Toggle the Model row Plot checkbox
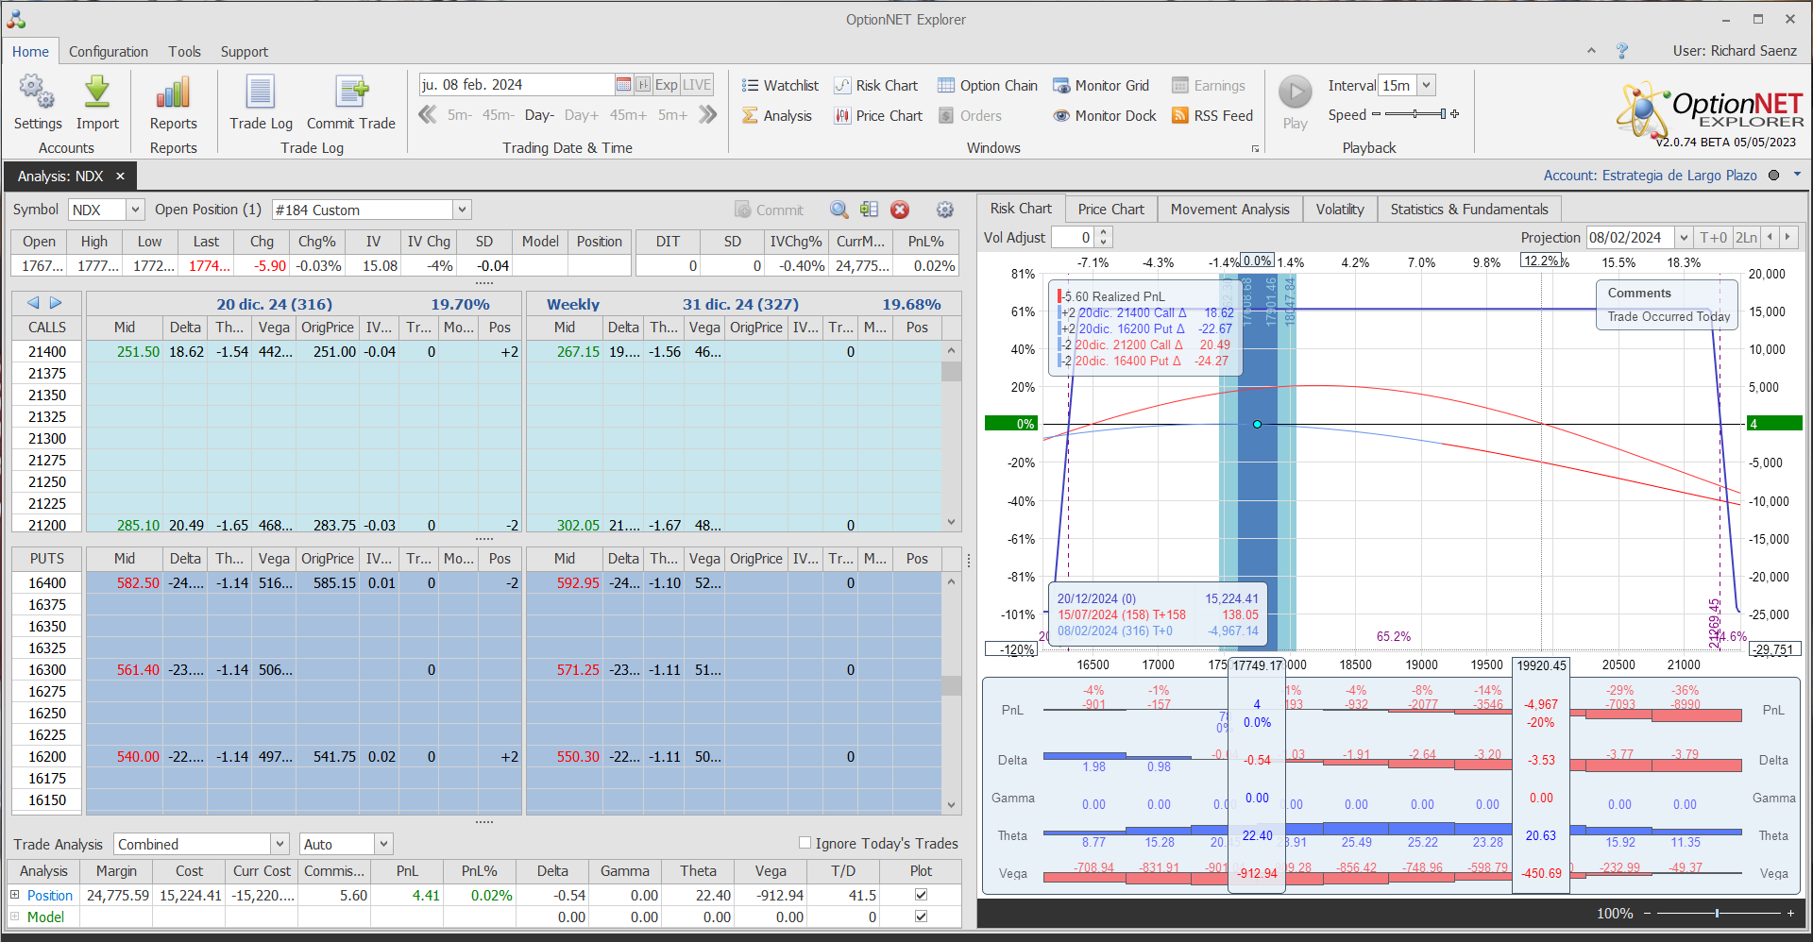The image size is (1813, 942). (x=921, y=917)
